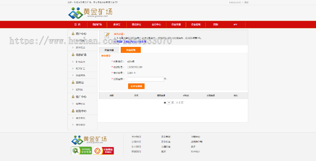Select 资金充值 text in the sidebar
The height and width of the screenshot is (161, 316).
[x=80, y=118]
